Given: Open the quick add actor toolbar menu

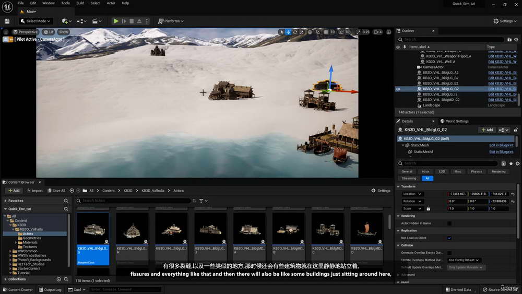Looking at the screenshot, I should coord(67,21).
